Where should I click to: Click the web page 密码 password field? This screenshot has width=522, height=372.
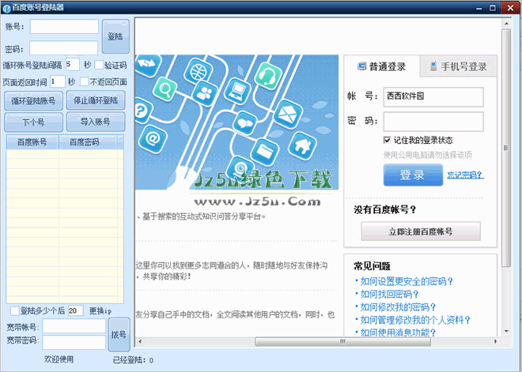[x=433, y=122]
